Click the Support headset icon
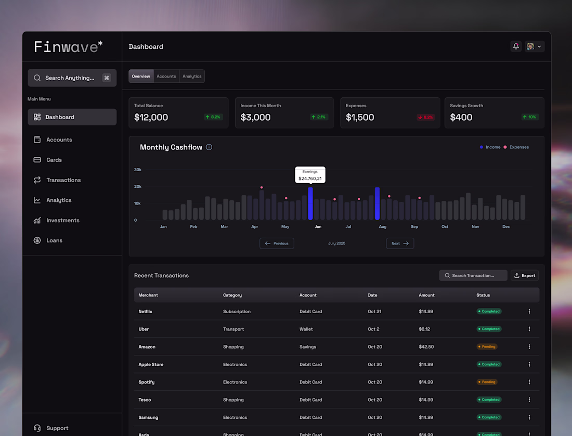Image resolution: width=572 pixels, height=436 pixels. click(37, 428)
